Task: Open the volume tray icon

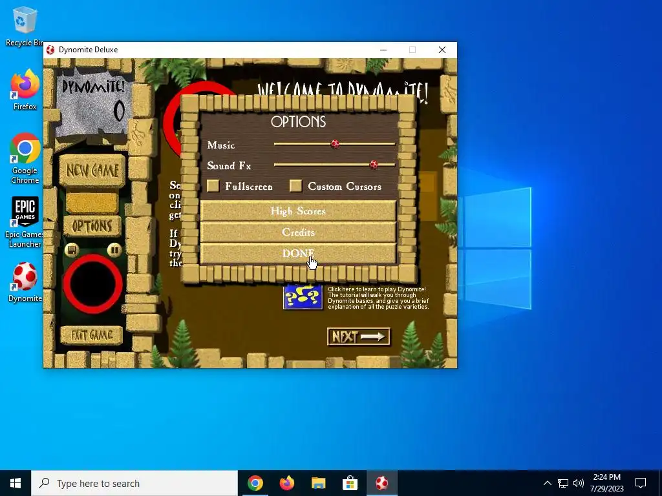Action: (579, 483)
